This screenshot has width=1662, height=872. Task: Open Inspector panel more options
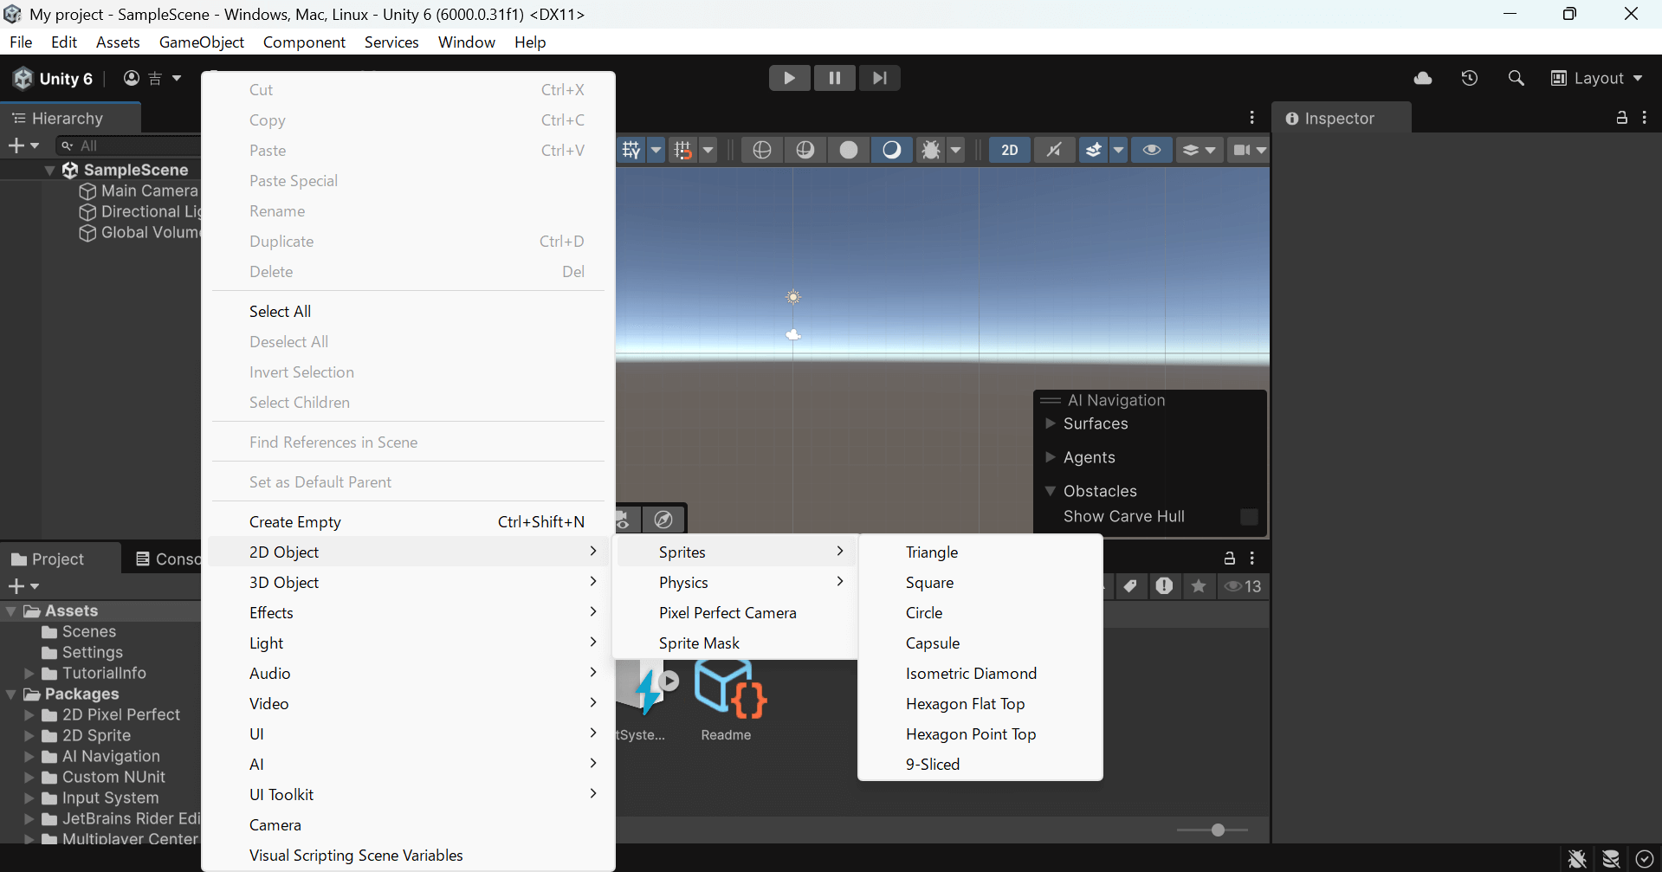click(1644, 118)
